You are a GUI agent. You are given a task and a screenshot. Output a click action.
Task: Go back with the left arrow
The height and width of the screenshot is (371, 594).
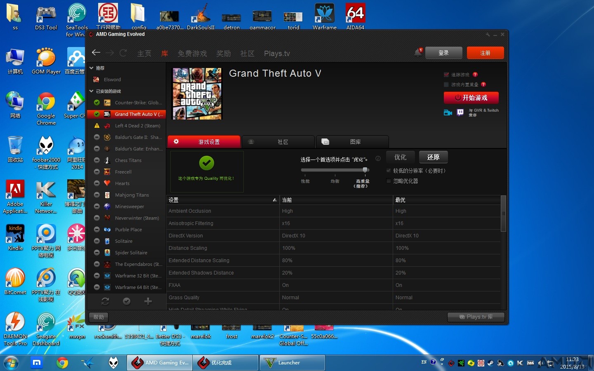(x=96, y=52)
